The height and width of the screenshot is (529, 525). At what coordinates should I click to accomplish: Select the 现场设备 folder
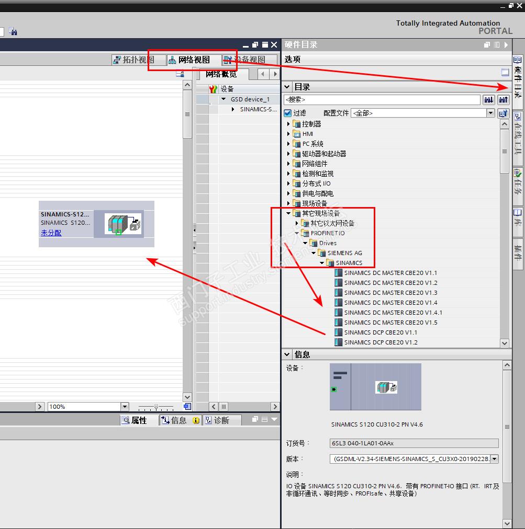[315, 203]
